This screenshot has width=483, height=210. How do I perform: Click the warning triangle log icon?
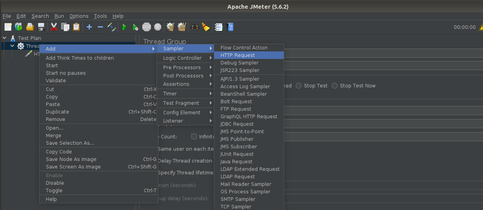click(x=481, y=27)
